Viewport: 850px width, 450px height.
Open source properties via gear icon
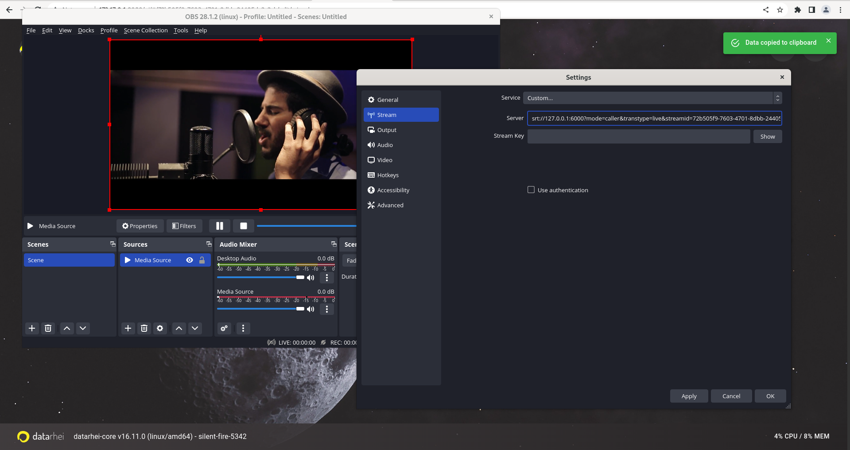click(x=159, y=328)
